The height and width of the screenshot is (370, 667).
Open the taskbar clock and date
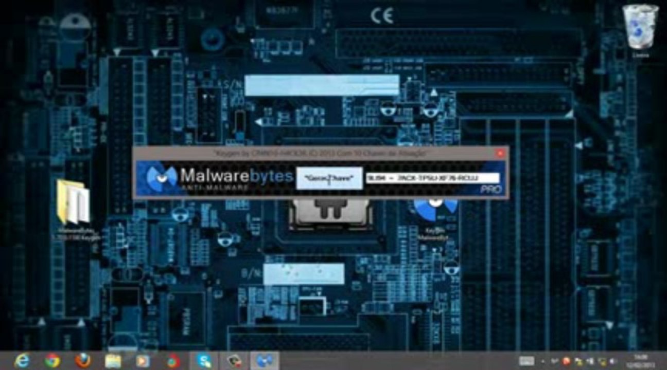click(641, 361)
